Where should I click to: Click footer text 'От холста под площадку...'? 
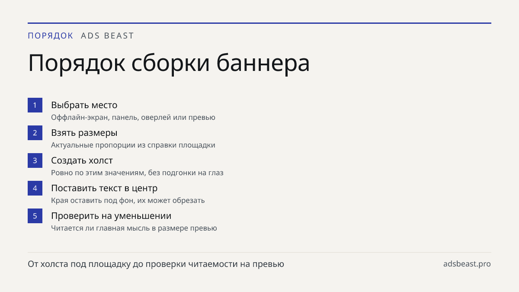click(156, 264)
